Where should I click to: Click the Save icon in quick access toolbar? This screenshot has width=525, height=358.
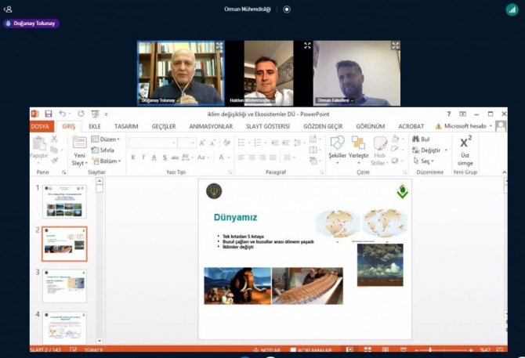pyautogui.click(x=49, y=114)
